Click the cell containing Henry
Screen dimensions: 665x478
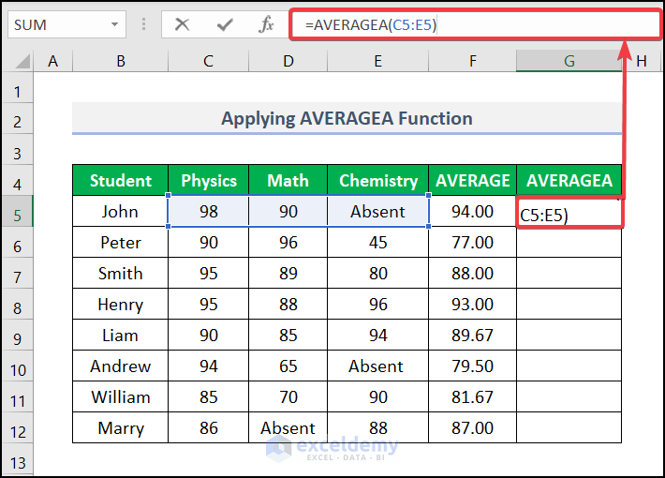(x=121, y=304)
